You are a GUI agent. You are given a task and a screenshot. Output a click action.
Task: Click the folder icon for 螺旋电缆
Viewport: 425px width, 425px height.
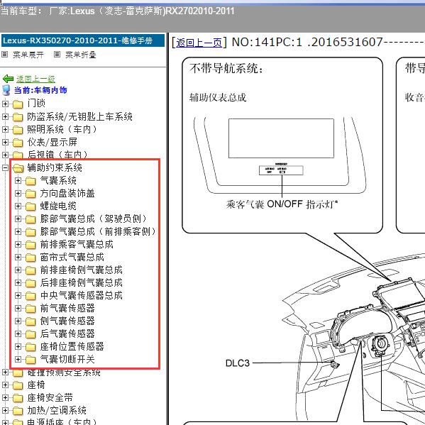click(x=31, y=206)
